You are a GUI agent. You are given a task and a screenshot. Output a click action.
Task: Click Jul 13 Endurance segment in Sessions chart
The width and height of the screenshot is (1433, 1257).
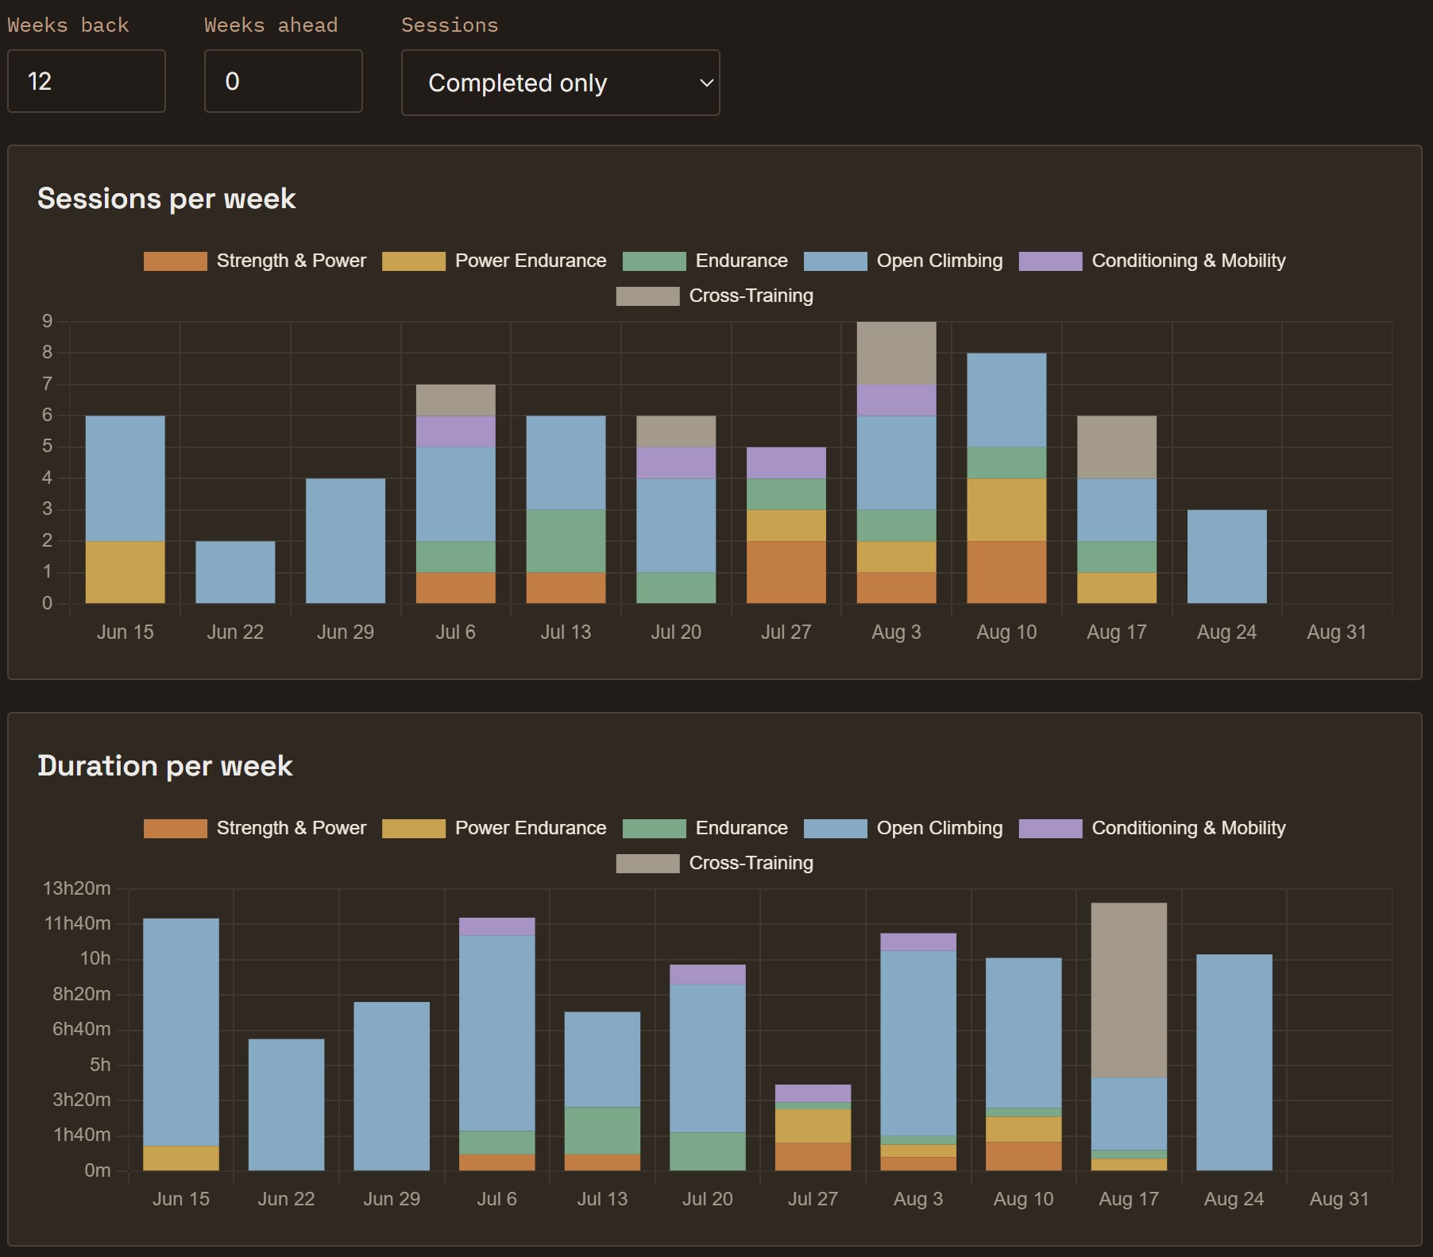(566, 541)
